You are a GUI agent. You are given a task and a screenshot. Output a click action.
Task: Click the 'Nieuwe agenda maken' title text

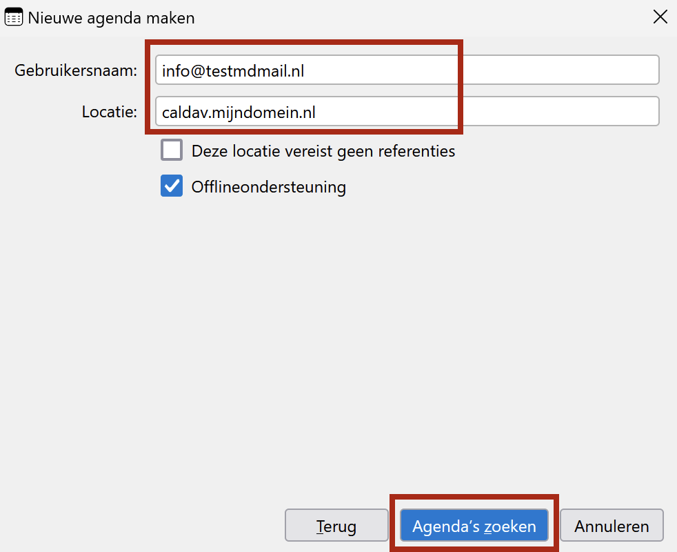click(x=111, y=18)
